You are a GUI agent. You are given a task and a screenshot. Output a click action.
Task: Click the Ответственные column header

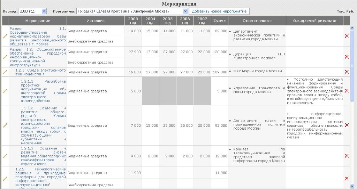click(x=257, y=21)
